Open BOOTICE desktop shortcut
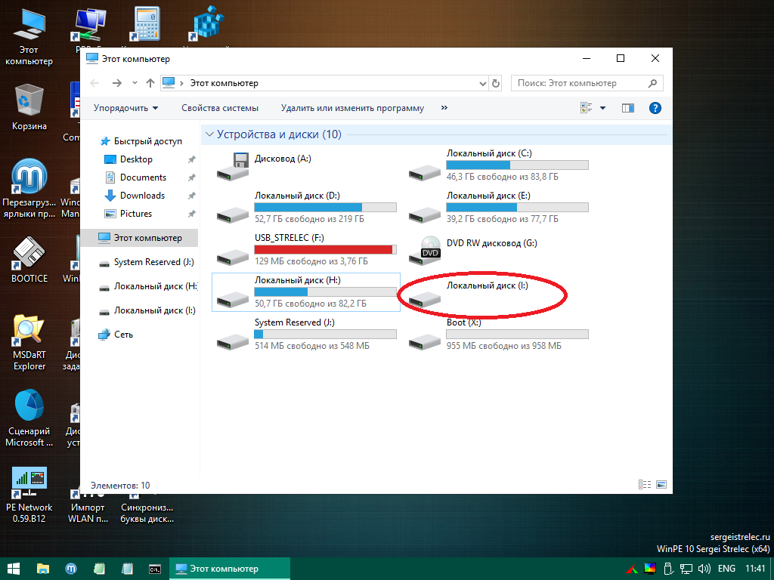774x580 pixels. pos(29,255)
